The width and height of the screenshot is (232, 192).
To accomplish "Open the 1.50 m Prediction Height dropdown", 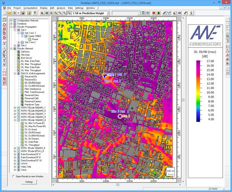I will click(108, 13).
